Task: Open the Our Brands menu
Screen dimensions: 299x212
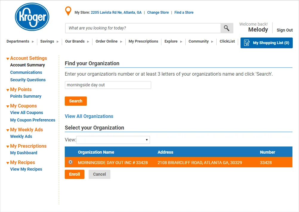Action: [77, 41]
